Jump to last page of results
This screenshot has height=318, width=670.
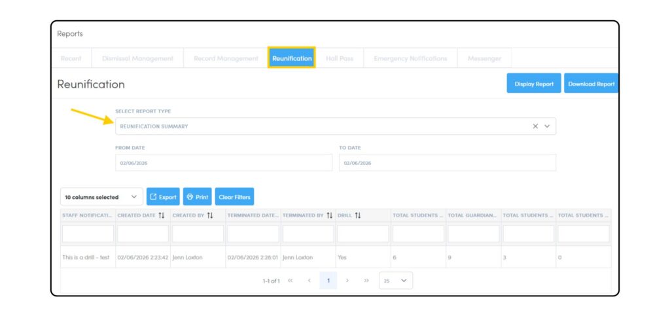click(x=366, y=281)
